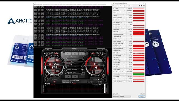Click the MSI logo in Afterburner

(x=74, y=49)
